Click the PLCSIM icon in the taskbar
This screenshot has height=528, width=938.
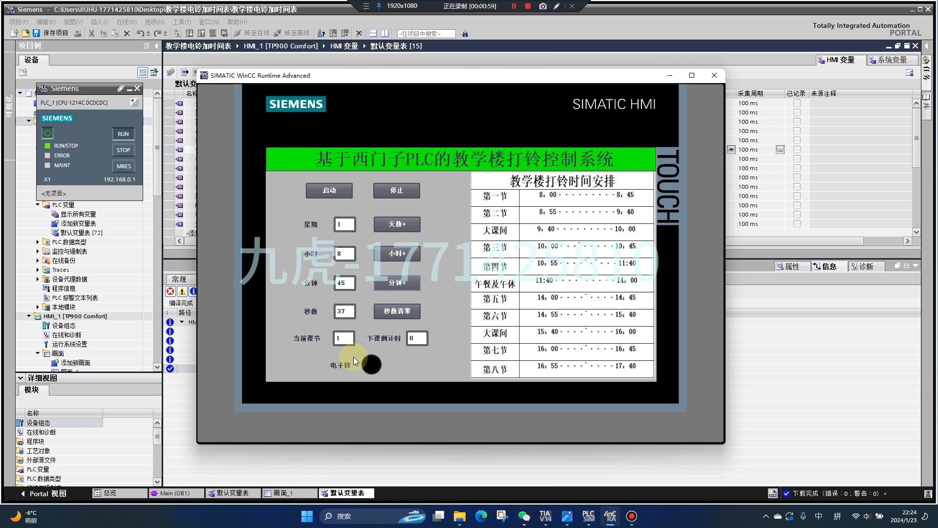pos(588,516)
